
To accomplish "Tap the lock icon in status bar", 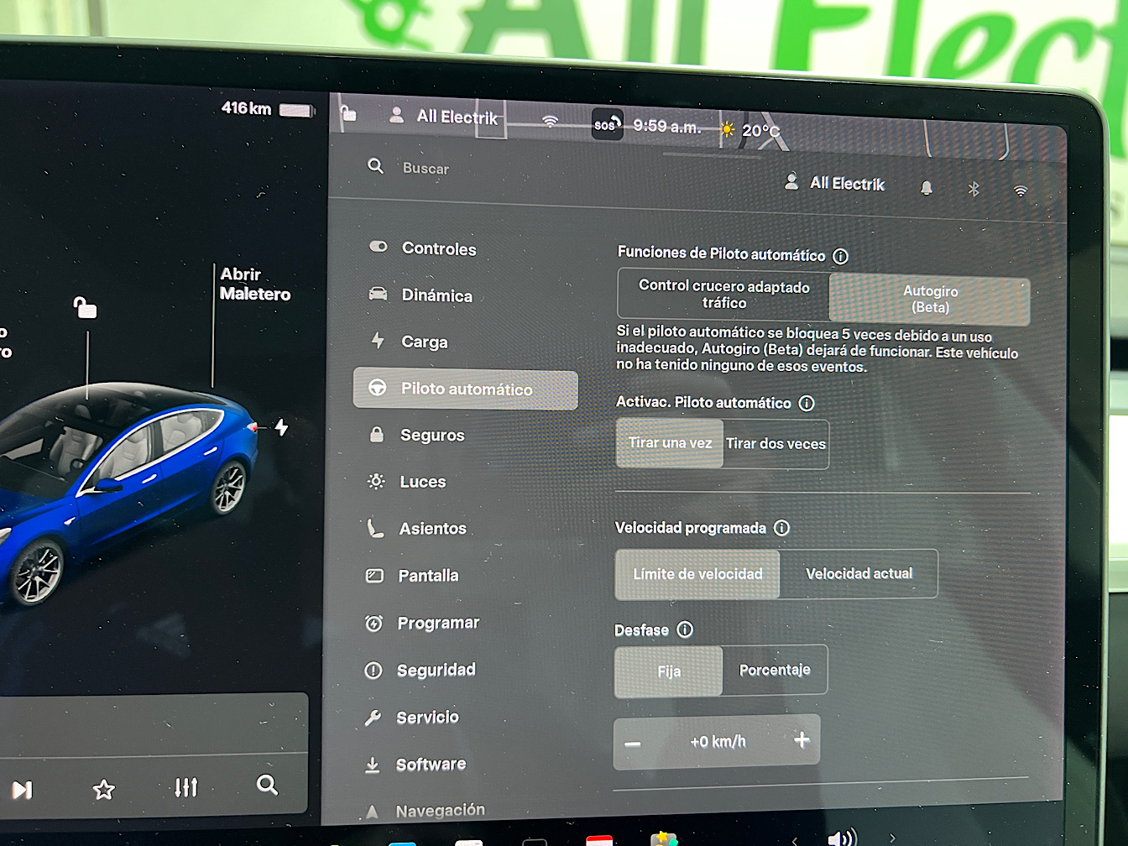I will [x=348, y=112].
